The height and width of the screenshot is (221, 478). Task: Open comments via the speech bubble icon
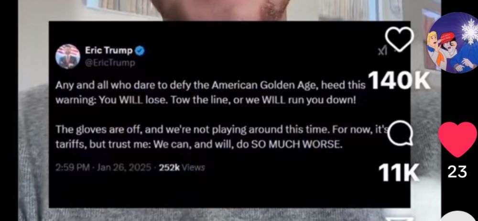click(x=400, y=133)
